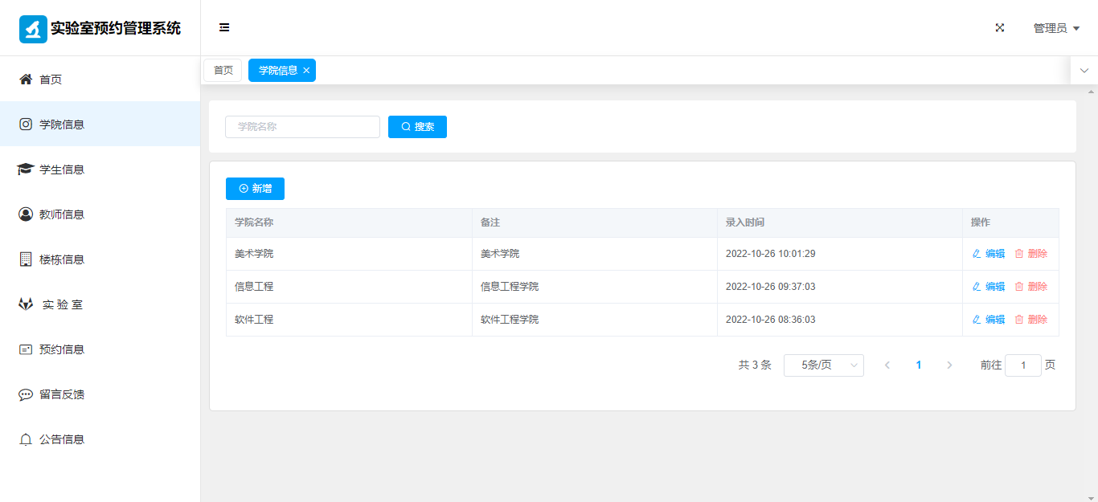
Task: Open 留言反馈 chat bubble icon
Action: [x=26, y=394]
